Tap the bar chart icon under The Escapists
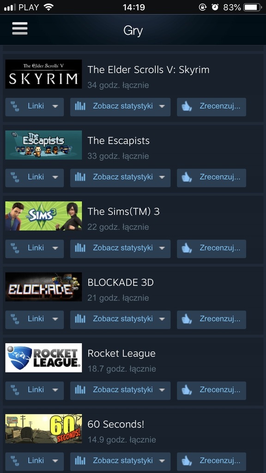The width and height of the screenshot is (266, 473). (x=80, y=177)
